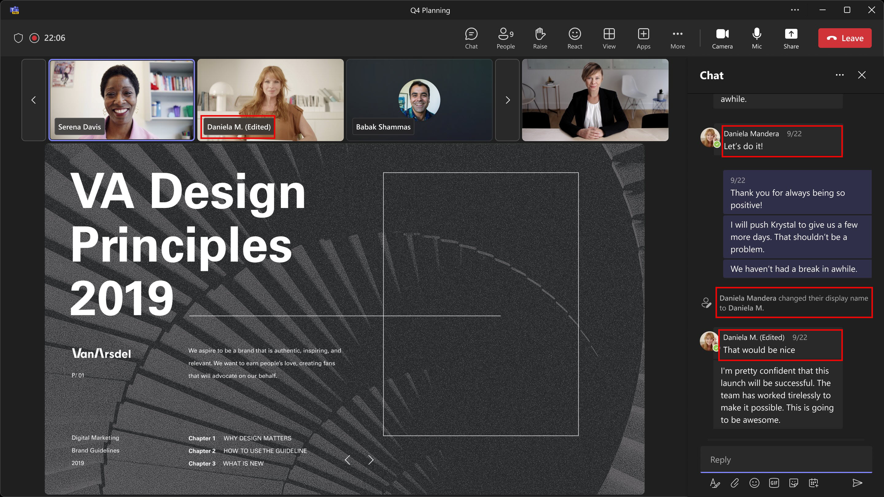Viewport: 884px width, 497px height.
Task: Open Apps panel in meeting
Action: tap(643, 38)
